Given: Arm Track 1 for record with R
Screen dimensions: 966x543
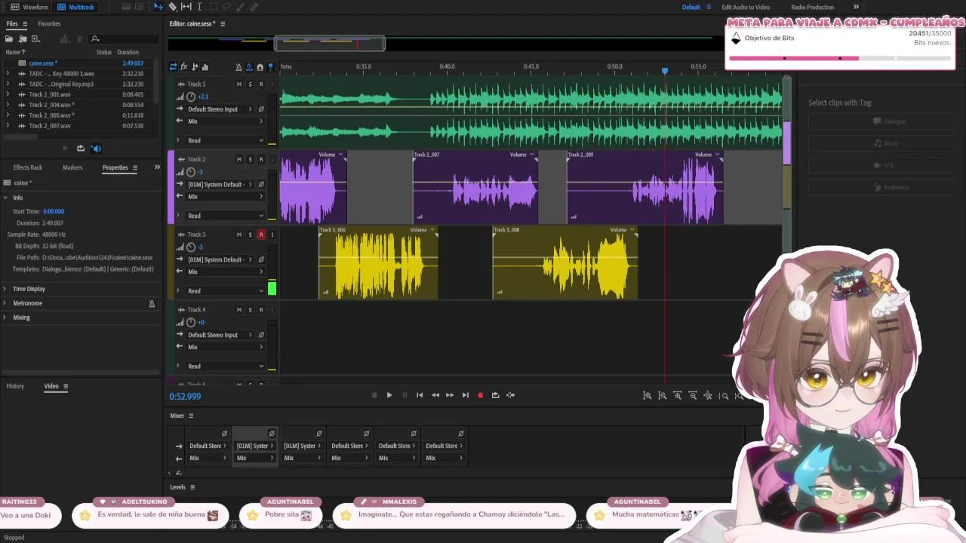Looking at the screenshot, I should click(261, 84).
